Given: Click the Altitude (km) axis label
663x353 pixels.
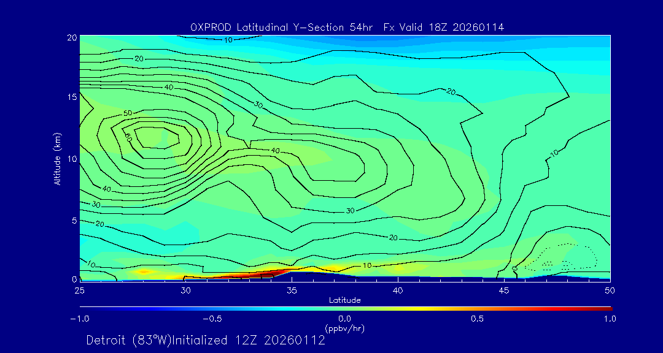Looking at the screenshot, I should click(58, 158).
